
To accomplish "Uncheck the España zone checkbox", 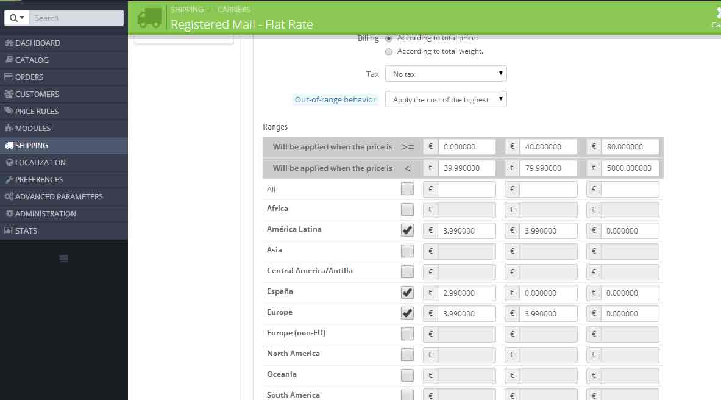I will point(407,292).
